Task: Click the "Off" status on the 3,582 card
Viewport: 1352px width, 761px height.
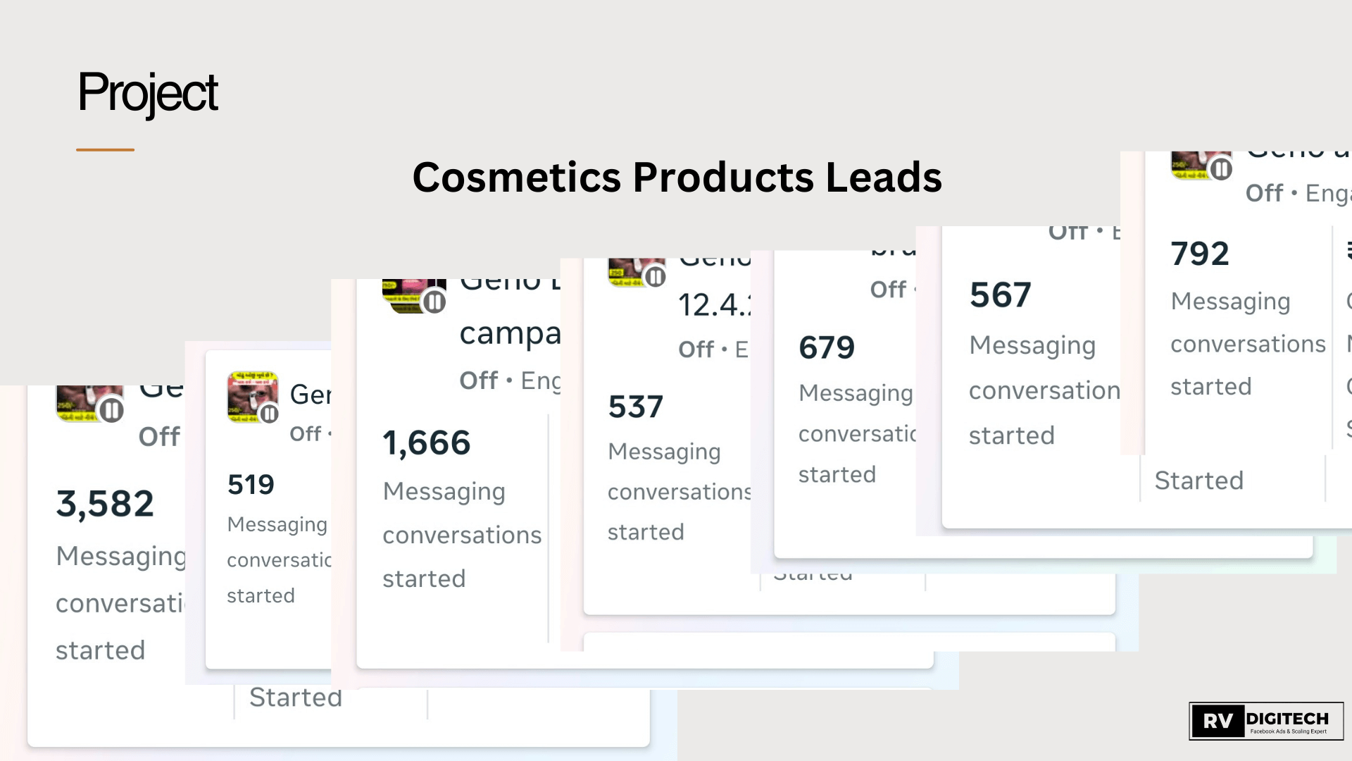Action: (x=159, y=437)
